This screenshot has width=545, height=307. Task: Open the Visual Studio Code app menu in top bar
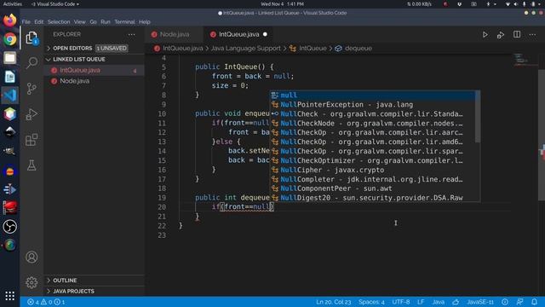click(x=54, y=4)
